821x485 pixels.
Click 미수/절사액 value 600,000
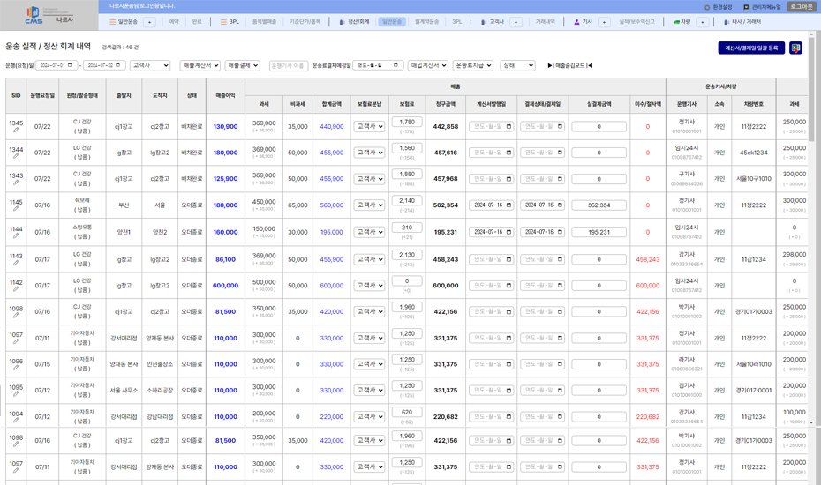648,286
